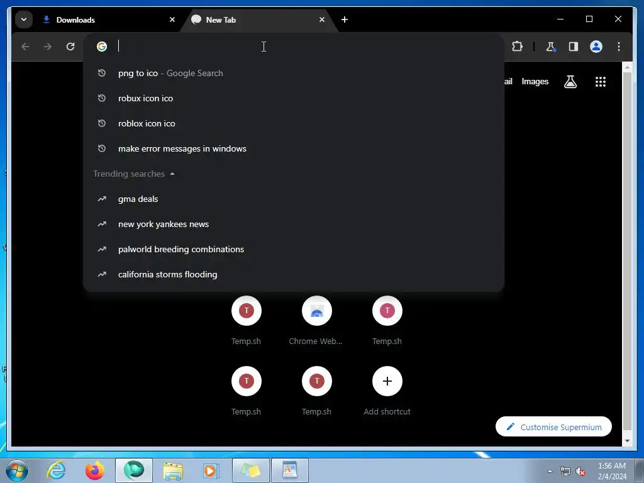644x483 pixels.
Task: Click the page scrollbar down arrow
Action: click(627, 441)
